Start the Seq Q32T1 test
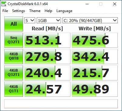The height and width of the screenshot is (111, 122). coord(14,40)
